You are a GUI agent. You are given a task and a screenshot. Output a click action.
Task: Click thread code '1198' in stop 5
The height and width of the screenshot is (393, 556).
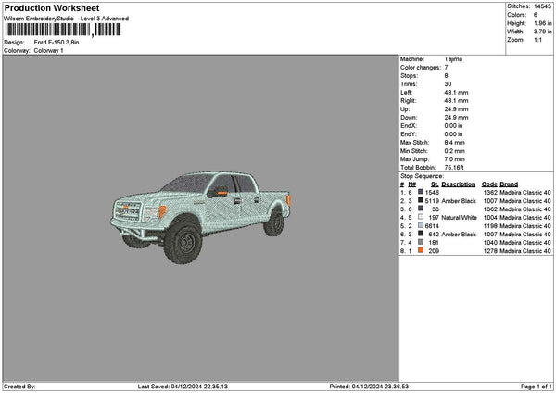click(x=490, y=226)
